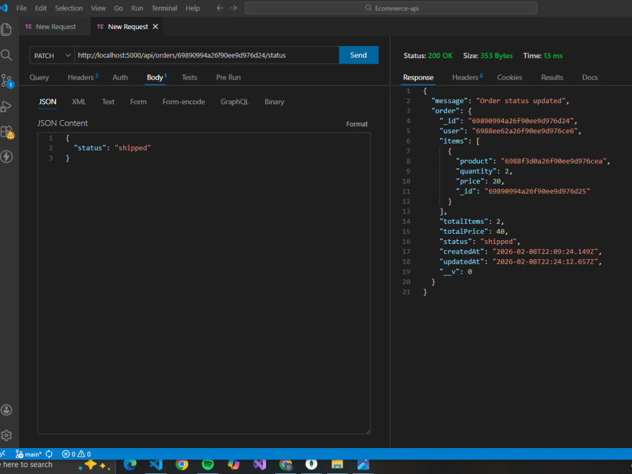Open the Search icon in activity bar
This screenshot has height=474, width=632.
point(6,55)
